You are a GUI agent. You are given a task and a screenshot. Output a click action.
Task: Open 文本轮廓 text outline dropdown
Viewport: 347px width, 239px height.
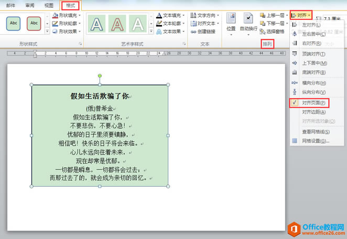(170, 23)
